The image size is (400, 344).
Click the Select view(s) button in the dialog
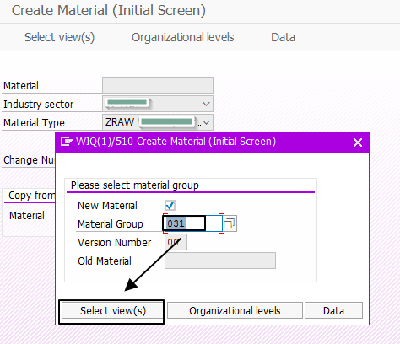(113, 310)
